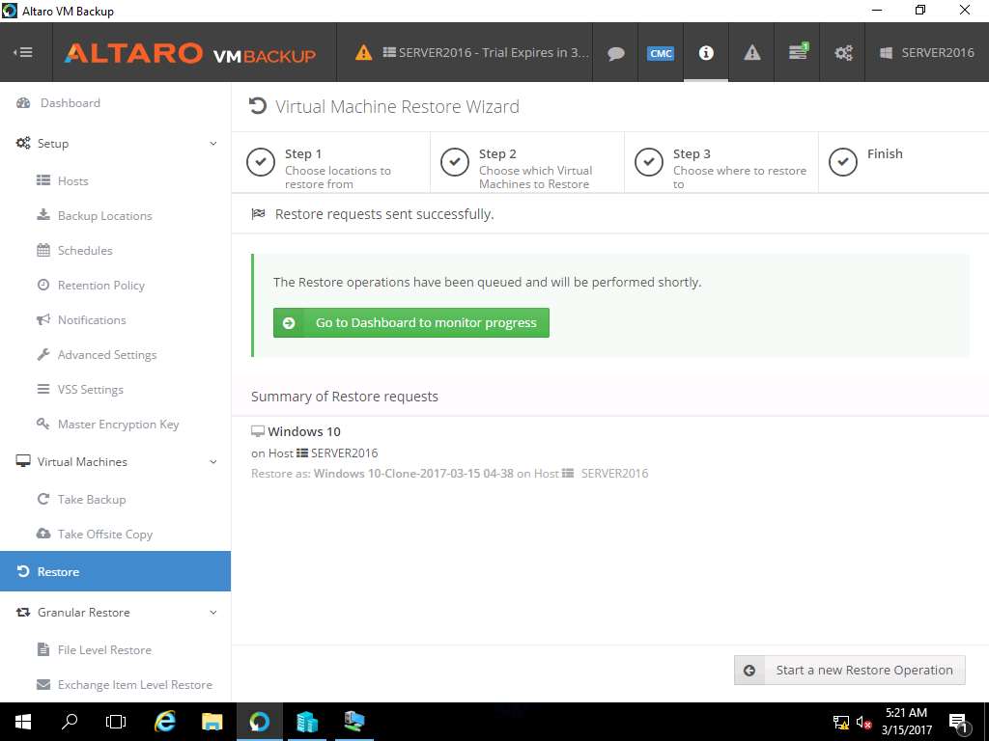Open SERVER2016 trial expiry notice

click(x=486, y=53)
